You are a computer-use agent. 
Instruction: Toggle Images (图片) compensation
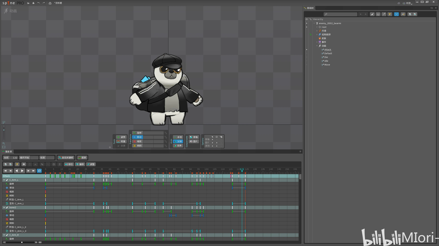coord(194,141)
